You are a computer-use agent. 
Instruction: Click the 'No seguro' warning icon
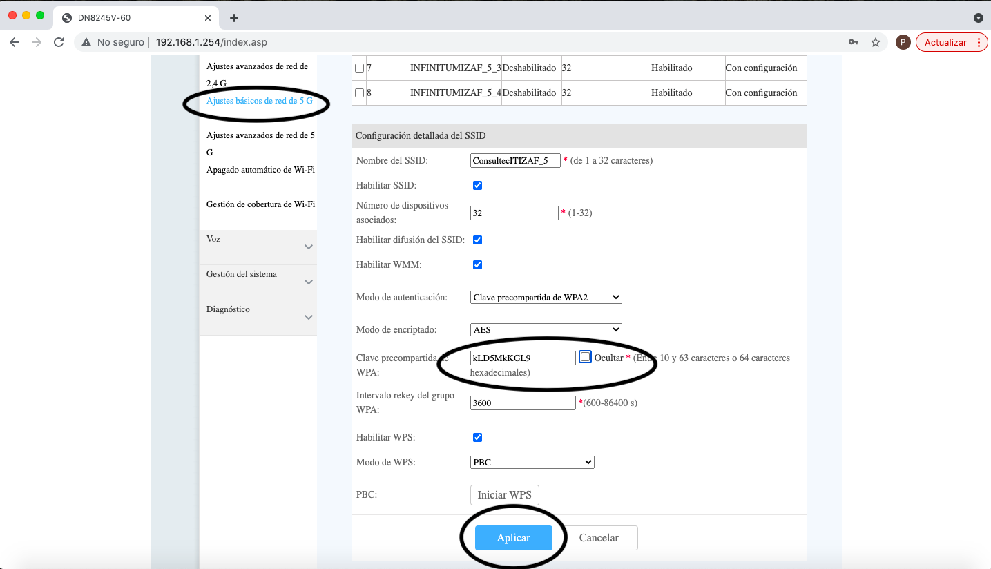pyautogui.click(x=86, y=42)
